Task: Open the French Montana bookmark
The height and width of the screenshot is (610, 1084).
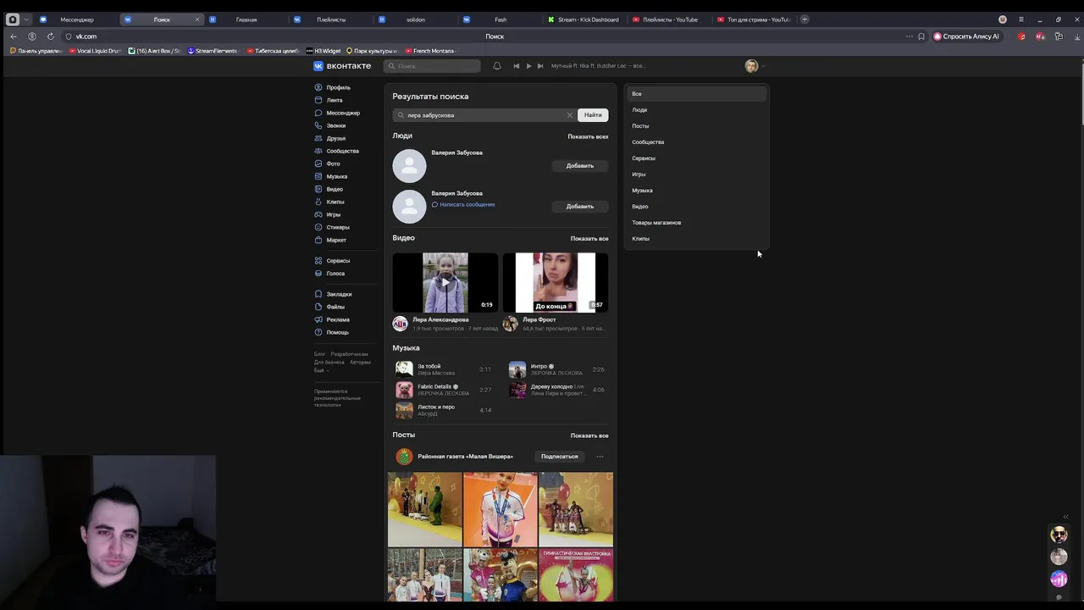Action: pyautogui.click(x=429, y=51)
